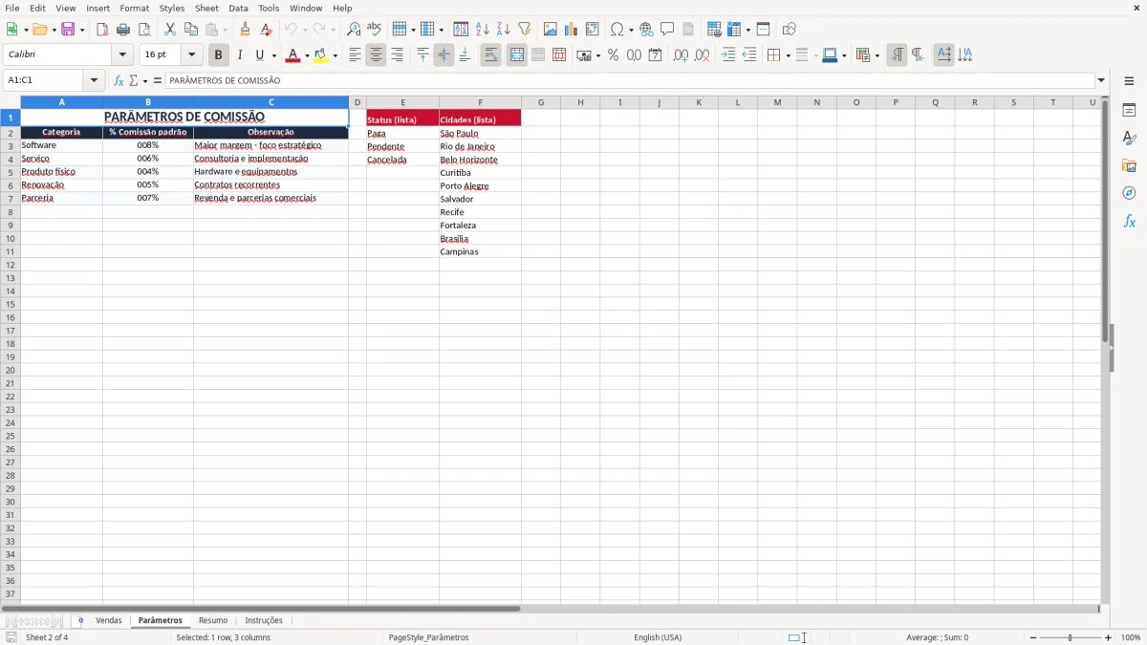The width and height of the screenshot is (1147, 645).
Task: Run the spelling check (abc icon)
Action: [375, 30]
